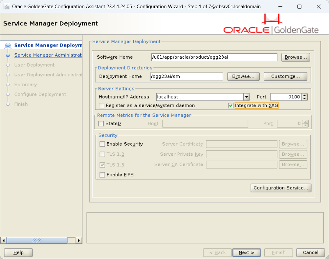Select the Summary step

26,85
